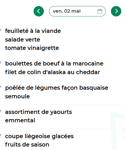Click the bullet beside the main dishes
The height and width of the screenshot is (150, 125).
pos(1,63)
